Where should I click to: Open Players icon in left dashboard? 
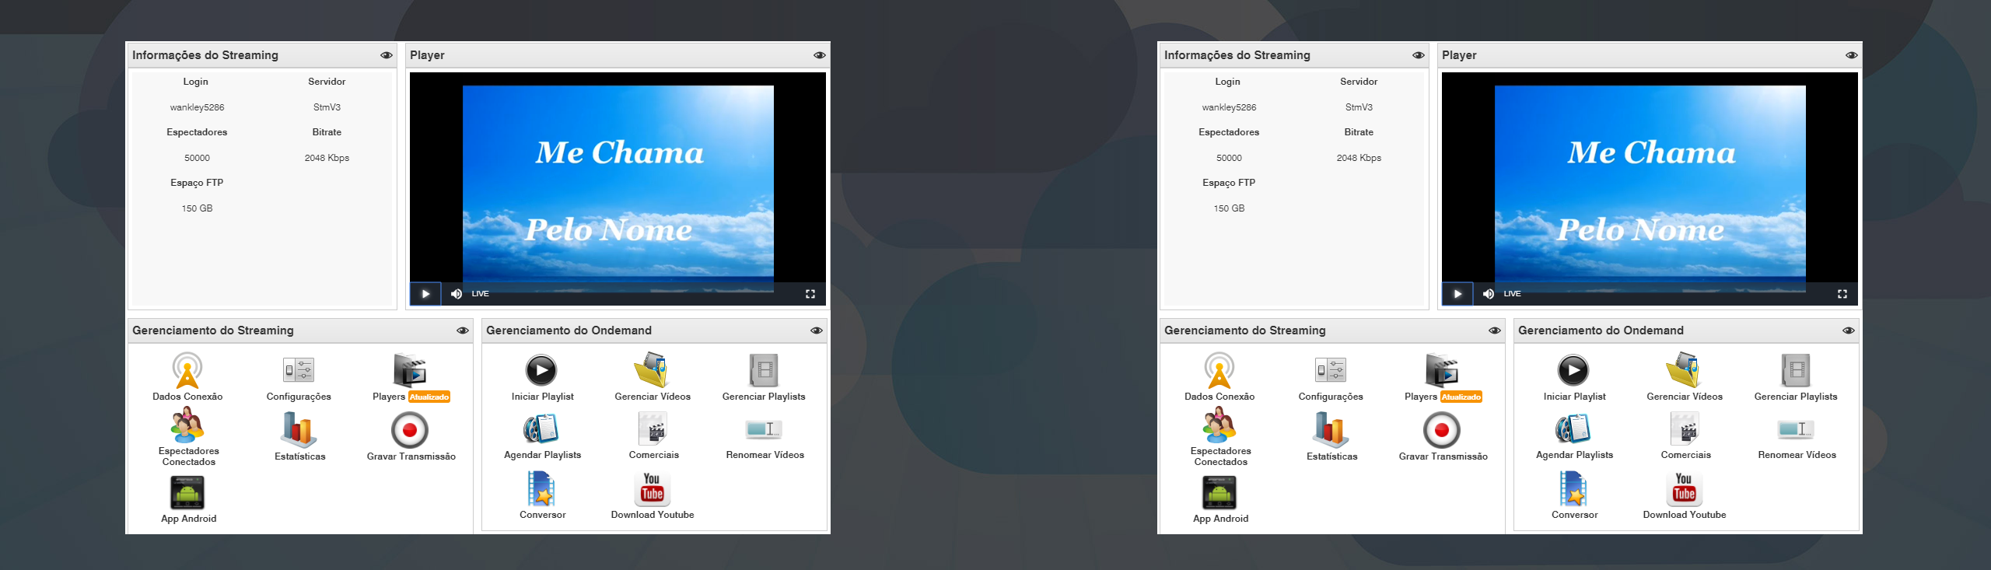click(x=409, y=370)
